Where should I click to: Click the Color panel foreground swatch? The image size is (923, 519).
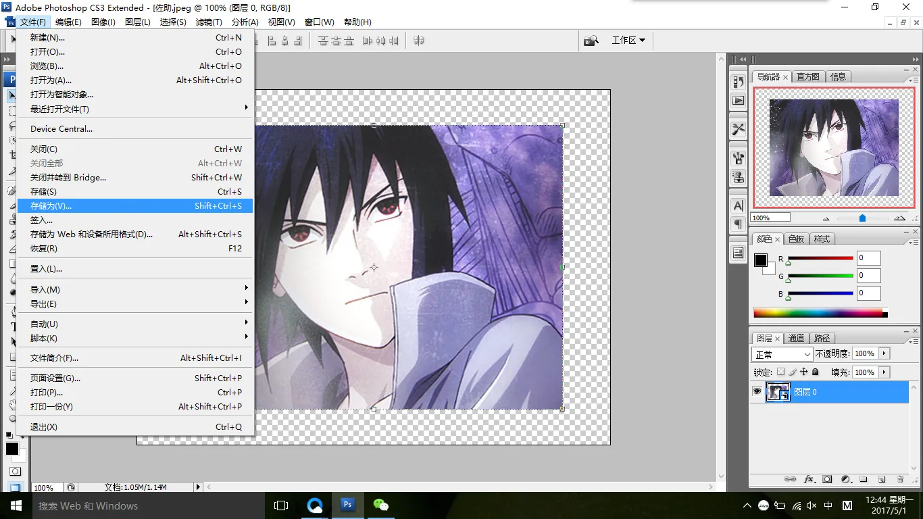coord(761,260)
